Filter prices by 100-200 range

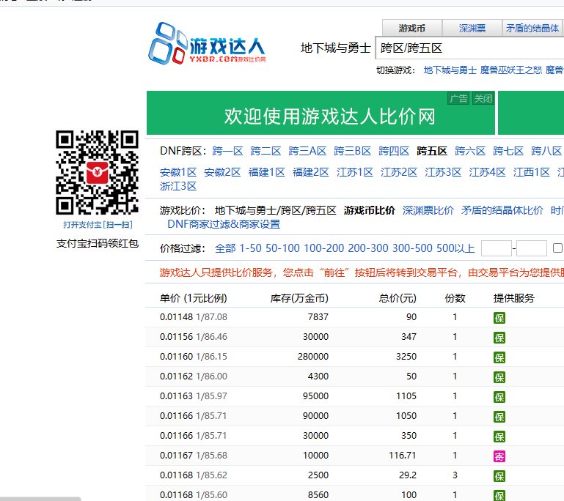(324, 248)
